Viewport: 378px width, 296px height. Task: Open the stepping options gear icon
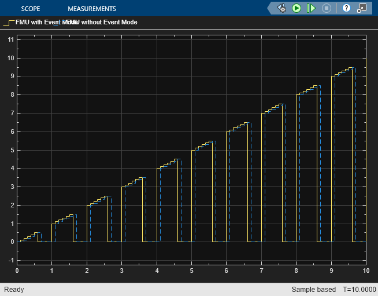click(281, 8)
